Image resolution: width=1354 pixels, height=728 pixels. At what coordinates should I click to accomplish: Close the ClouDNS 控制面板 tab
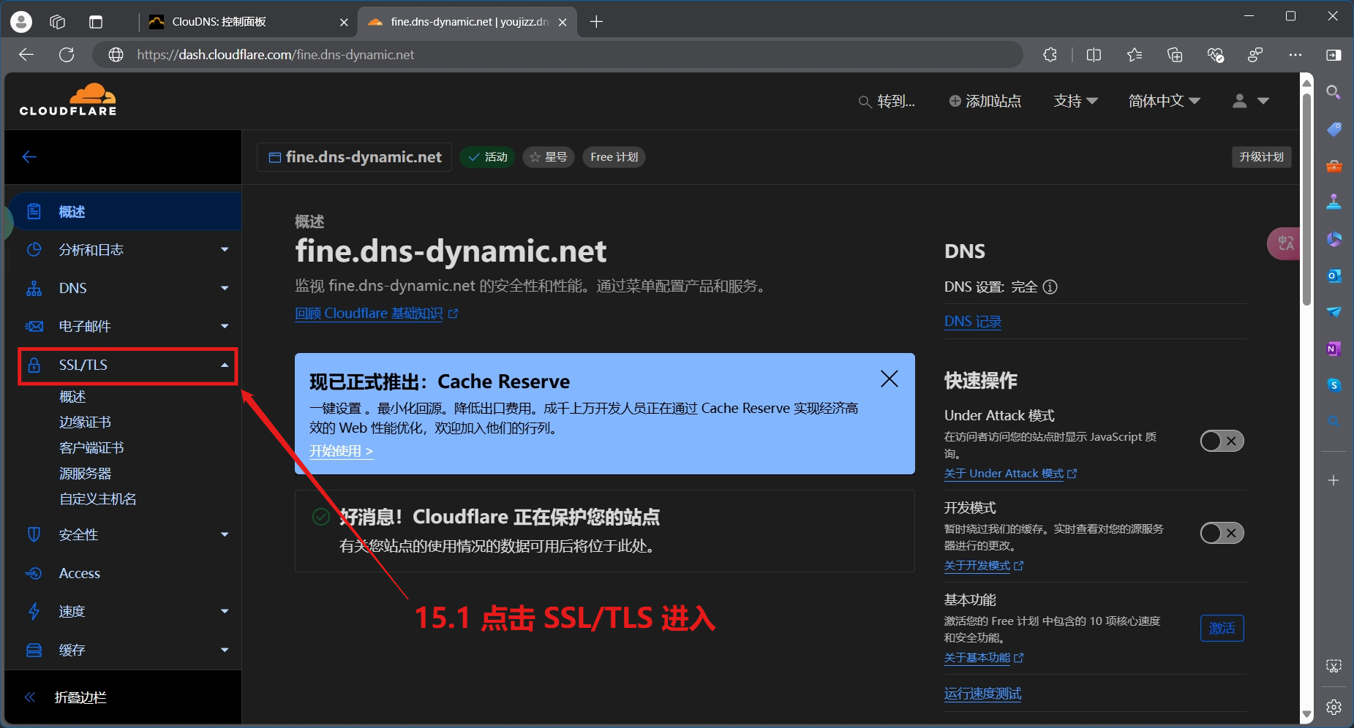(x=344, y=22)
